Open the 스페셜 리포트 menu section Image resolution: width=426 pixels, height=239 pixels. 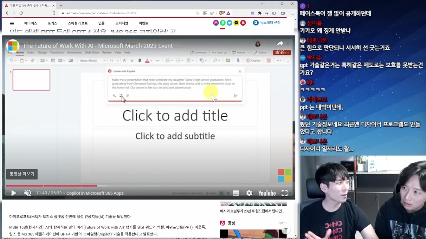78,23
